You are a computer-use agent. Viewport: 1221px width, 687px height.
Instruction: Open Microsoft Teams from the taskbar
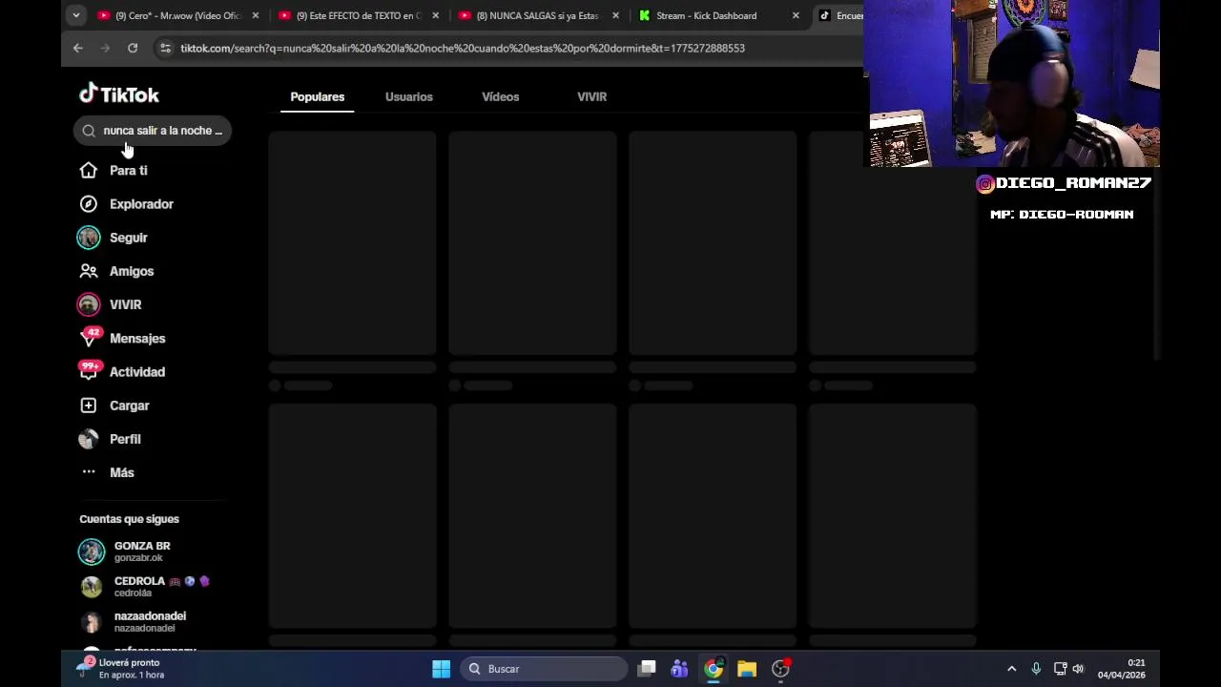(679, 669)
